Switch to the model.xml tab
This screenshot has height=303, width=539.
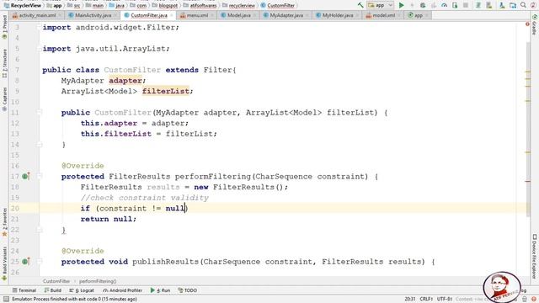[x=383, y=15]
